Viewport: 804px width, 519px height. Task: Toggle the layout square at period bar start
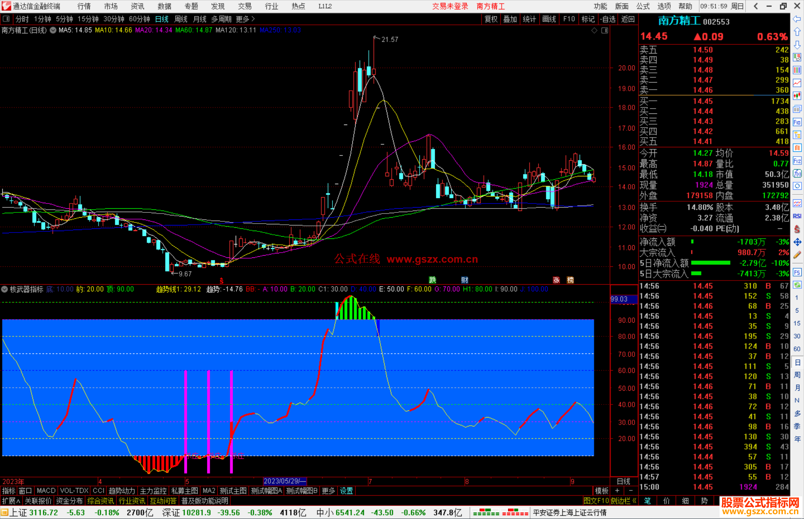(x=6, y=19)
